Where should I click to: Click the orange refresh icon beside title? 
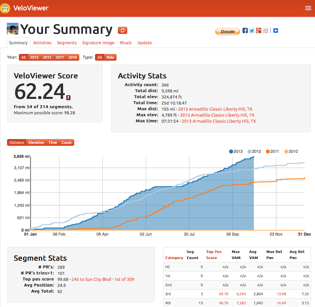[122, 30]
